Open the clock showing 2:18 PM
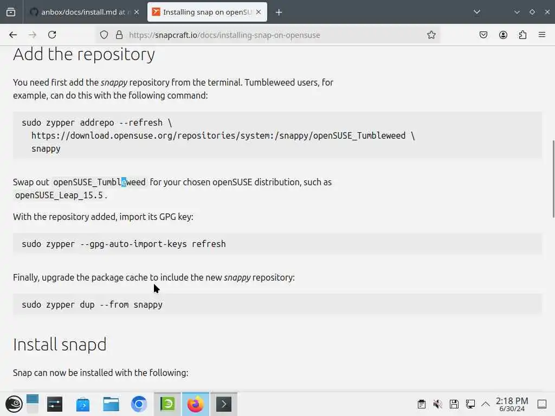555x416 pixels. (512, 404)
